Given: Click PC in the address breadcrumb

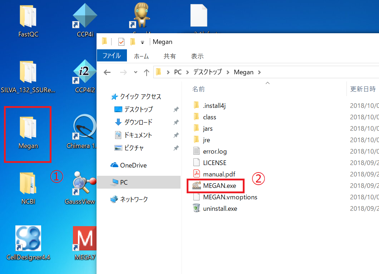Looking at the screenshot, I should (x=178, y=72).
